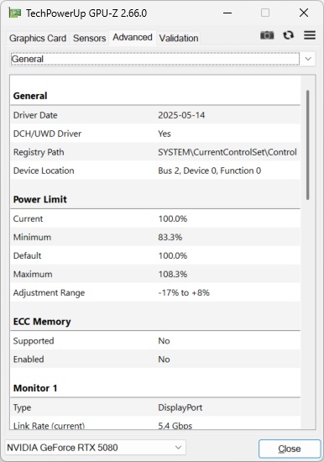This screenshot has width=324, height=462.
Task: Select the Driver Date value 2025-05-14
Action: click(x=181, y=115)
